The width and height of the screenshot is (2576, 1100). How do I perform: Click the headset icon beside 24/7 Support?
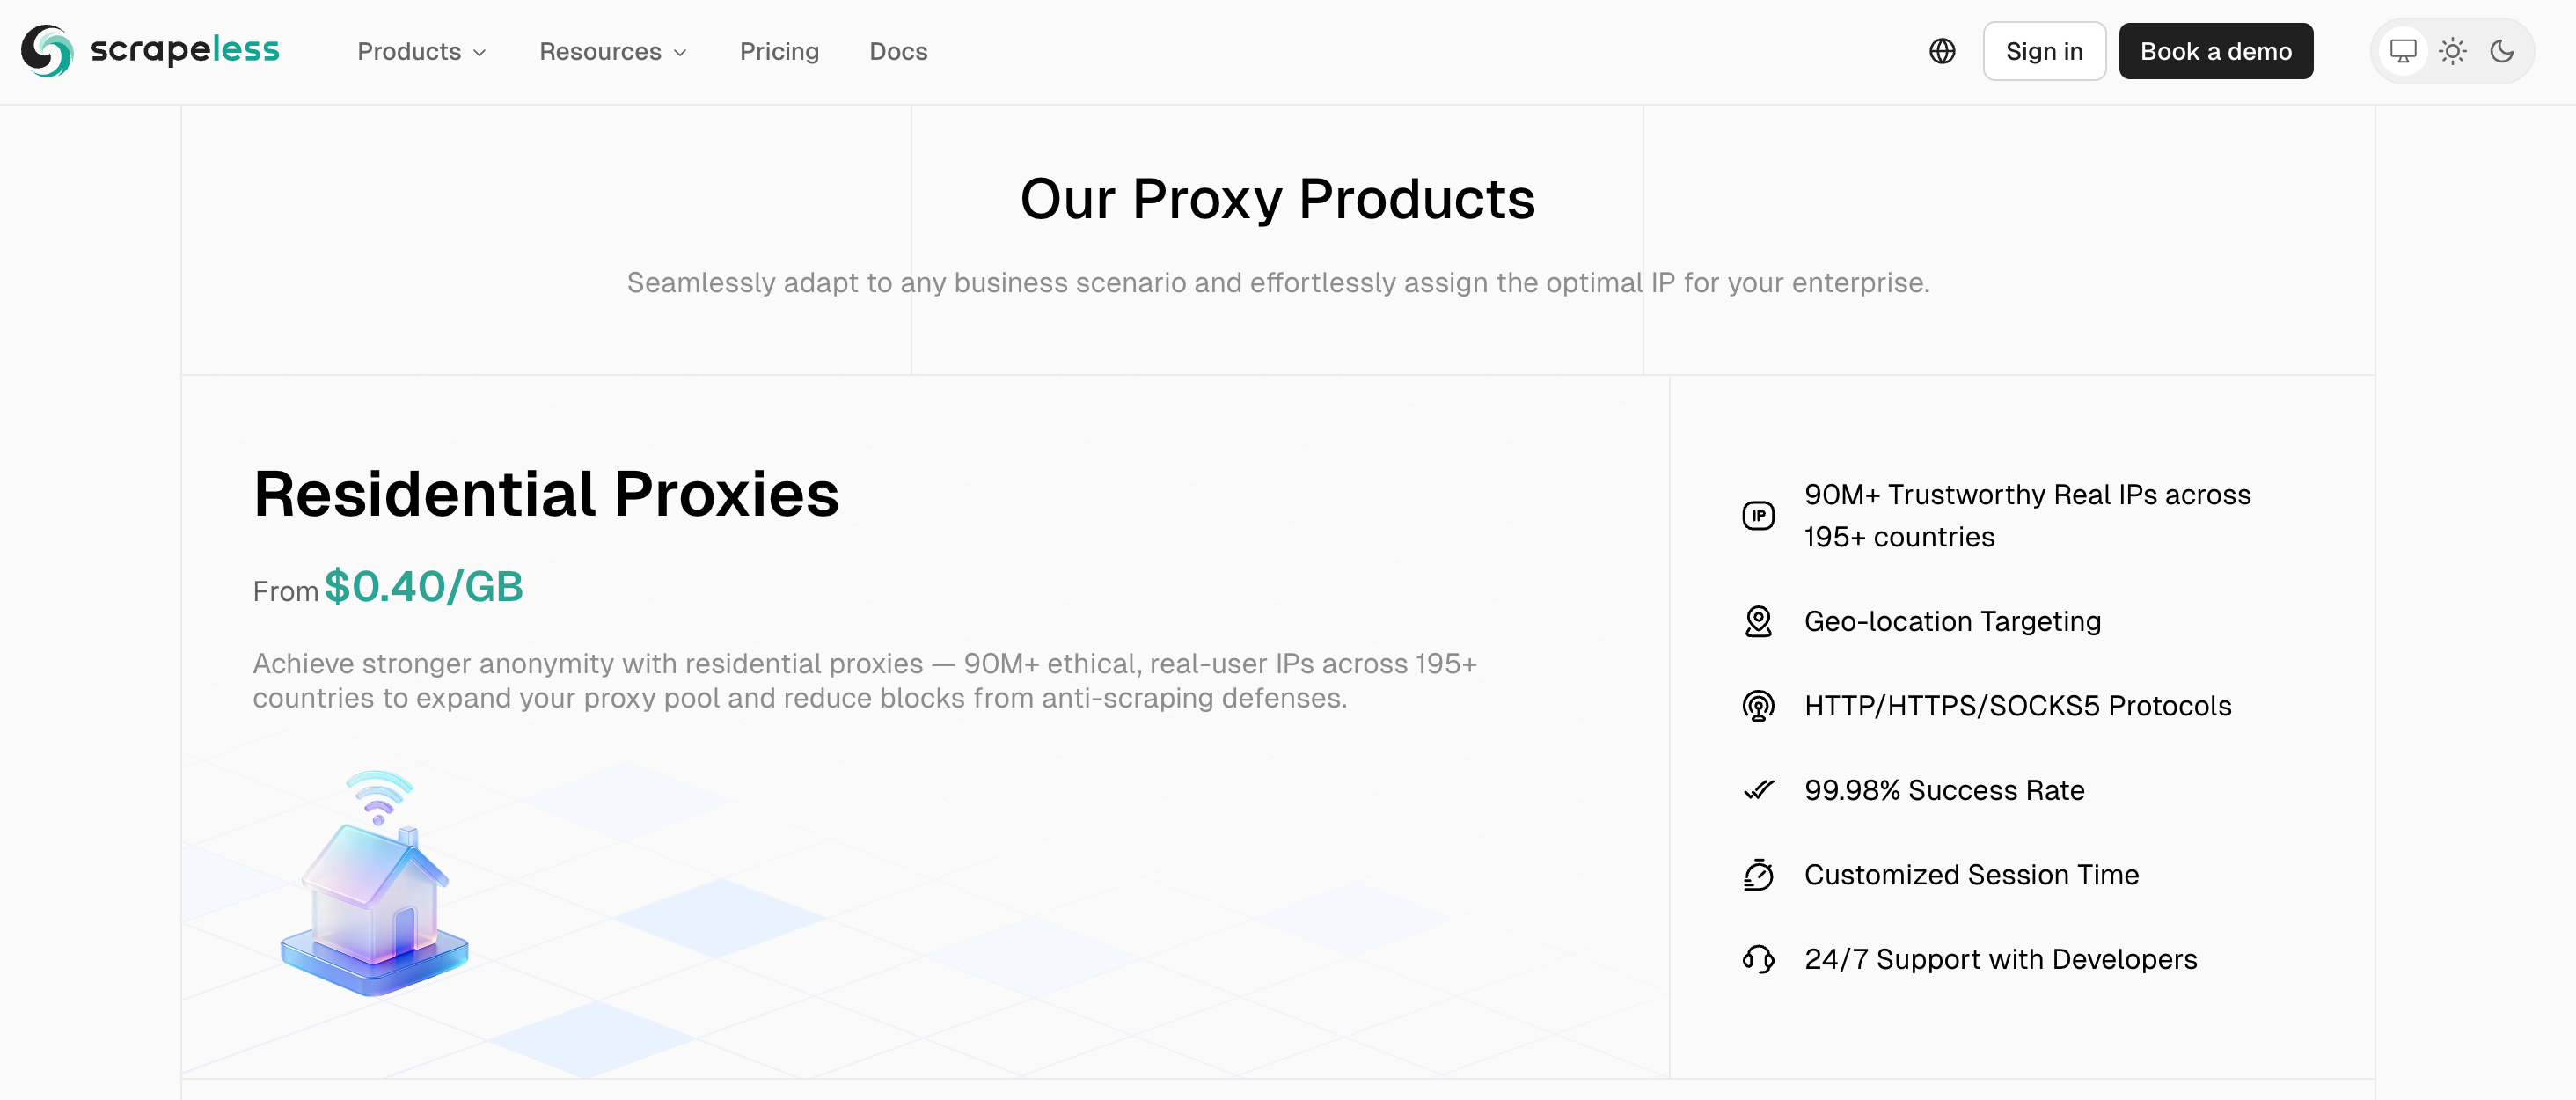pyautogui.click(x=1758, y=958)
